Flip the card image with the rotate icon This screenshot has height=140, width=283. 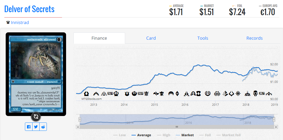point(36,117)
